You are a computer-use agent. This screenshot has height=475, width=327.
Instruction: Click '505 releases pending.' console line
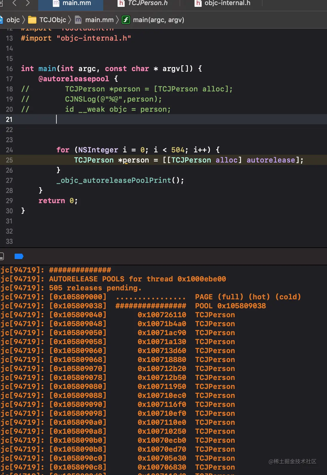[95, 288]
